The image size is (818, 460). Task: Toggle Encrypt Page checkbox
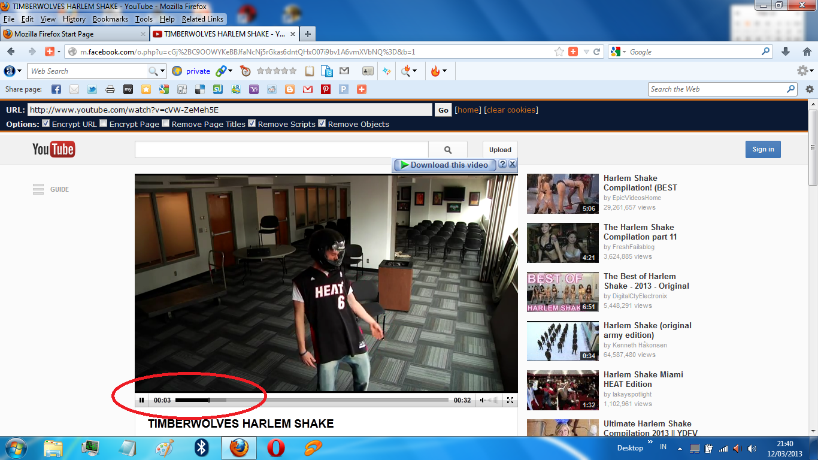point(103,123)
